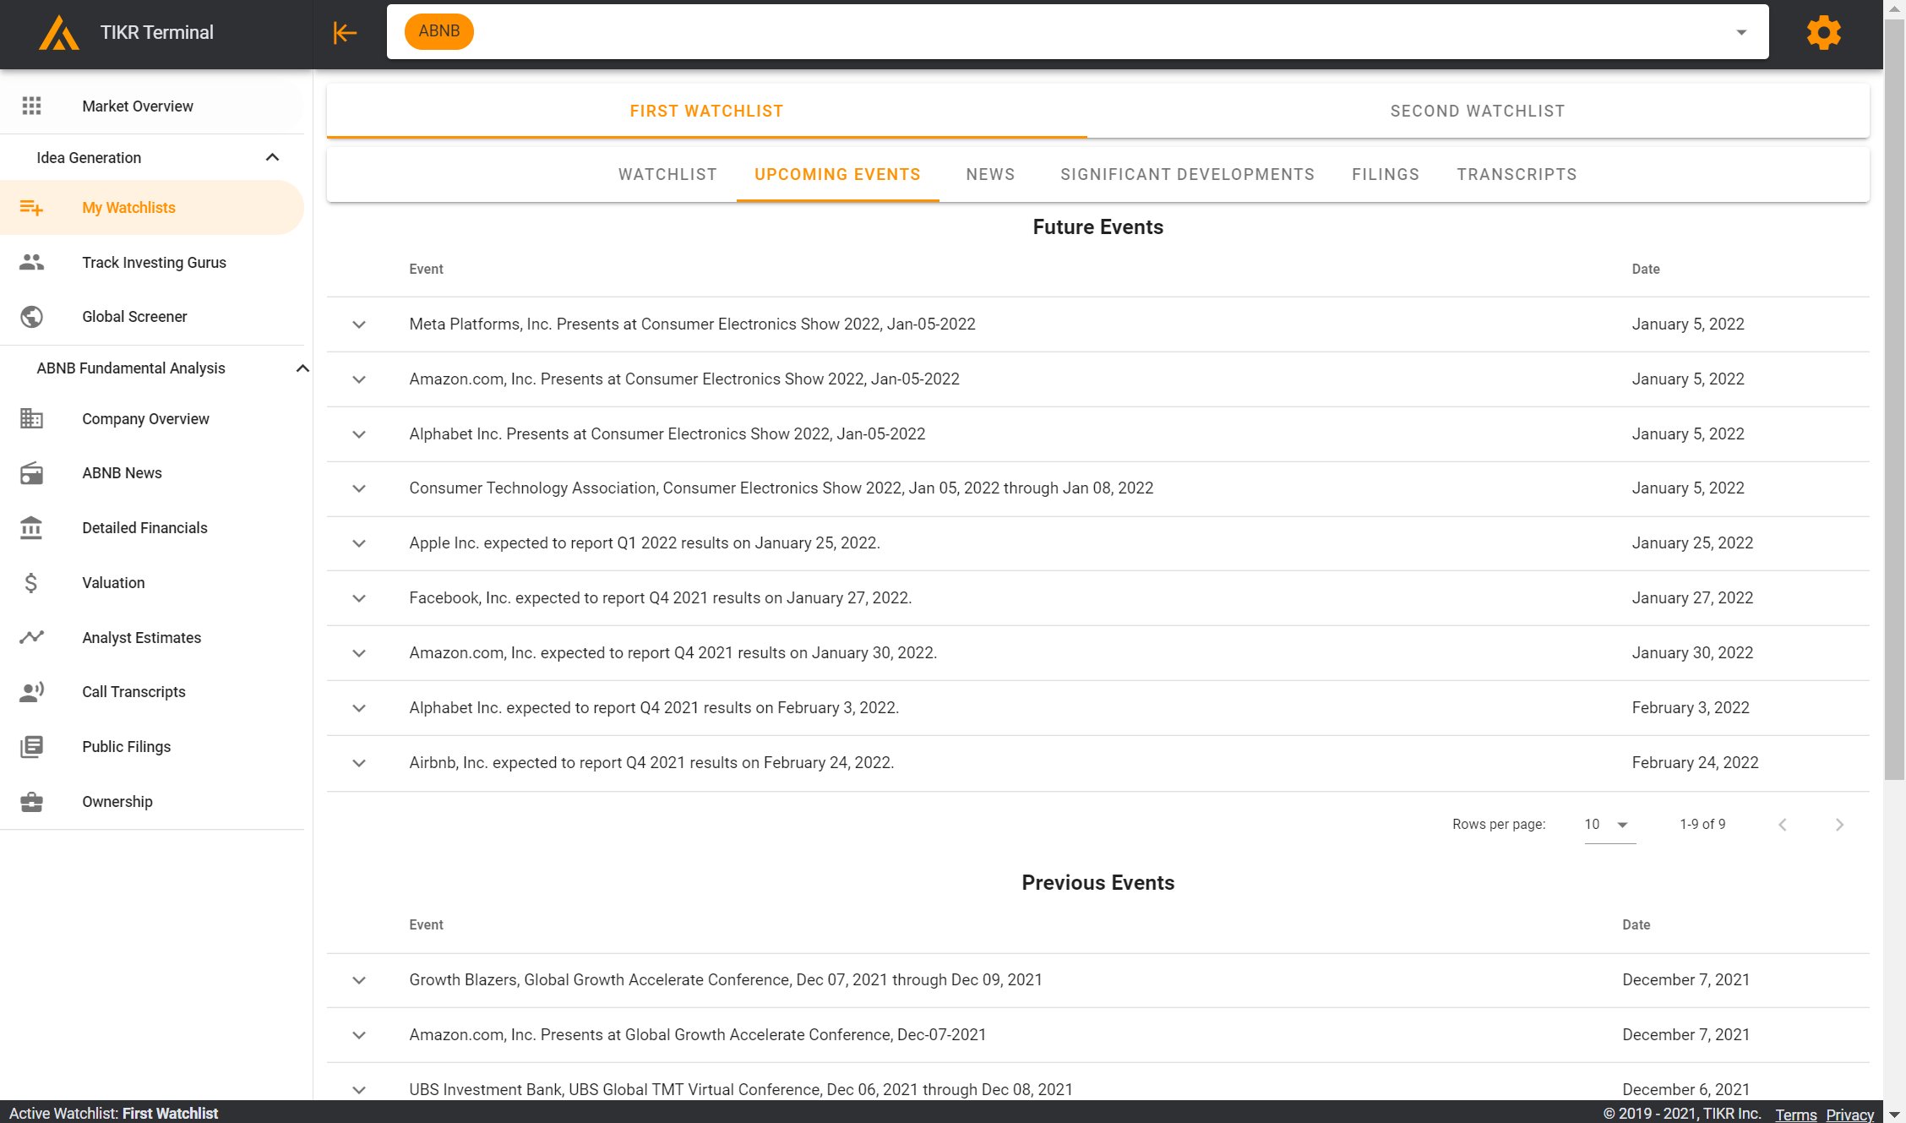Click the February 24, 2022 date cell
Screen dimensions: 1906x1123
click(x=1695, y=763)
